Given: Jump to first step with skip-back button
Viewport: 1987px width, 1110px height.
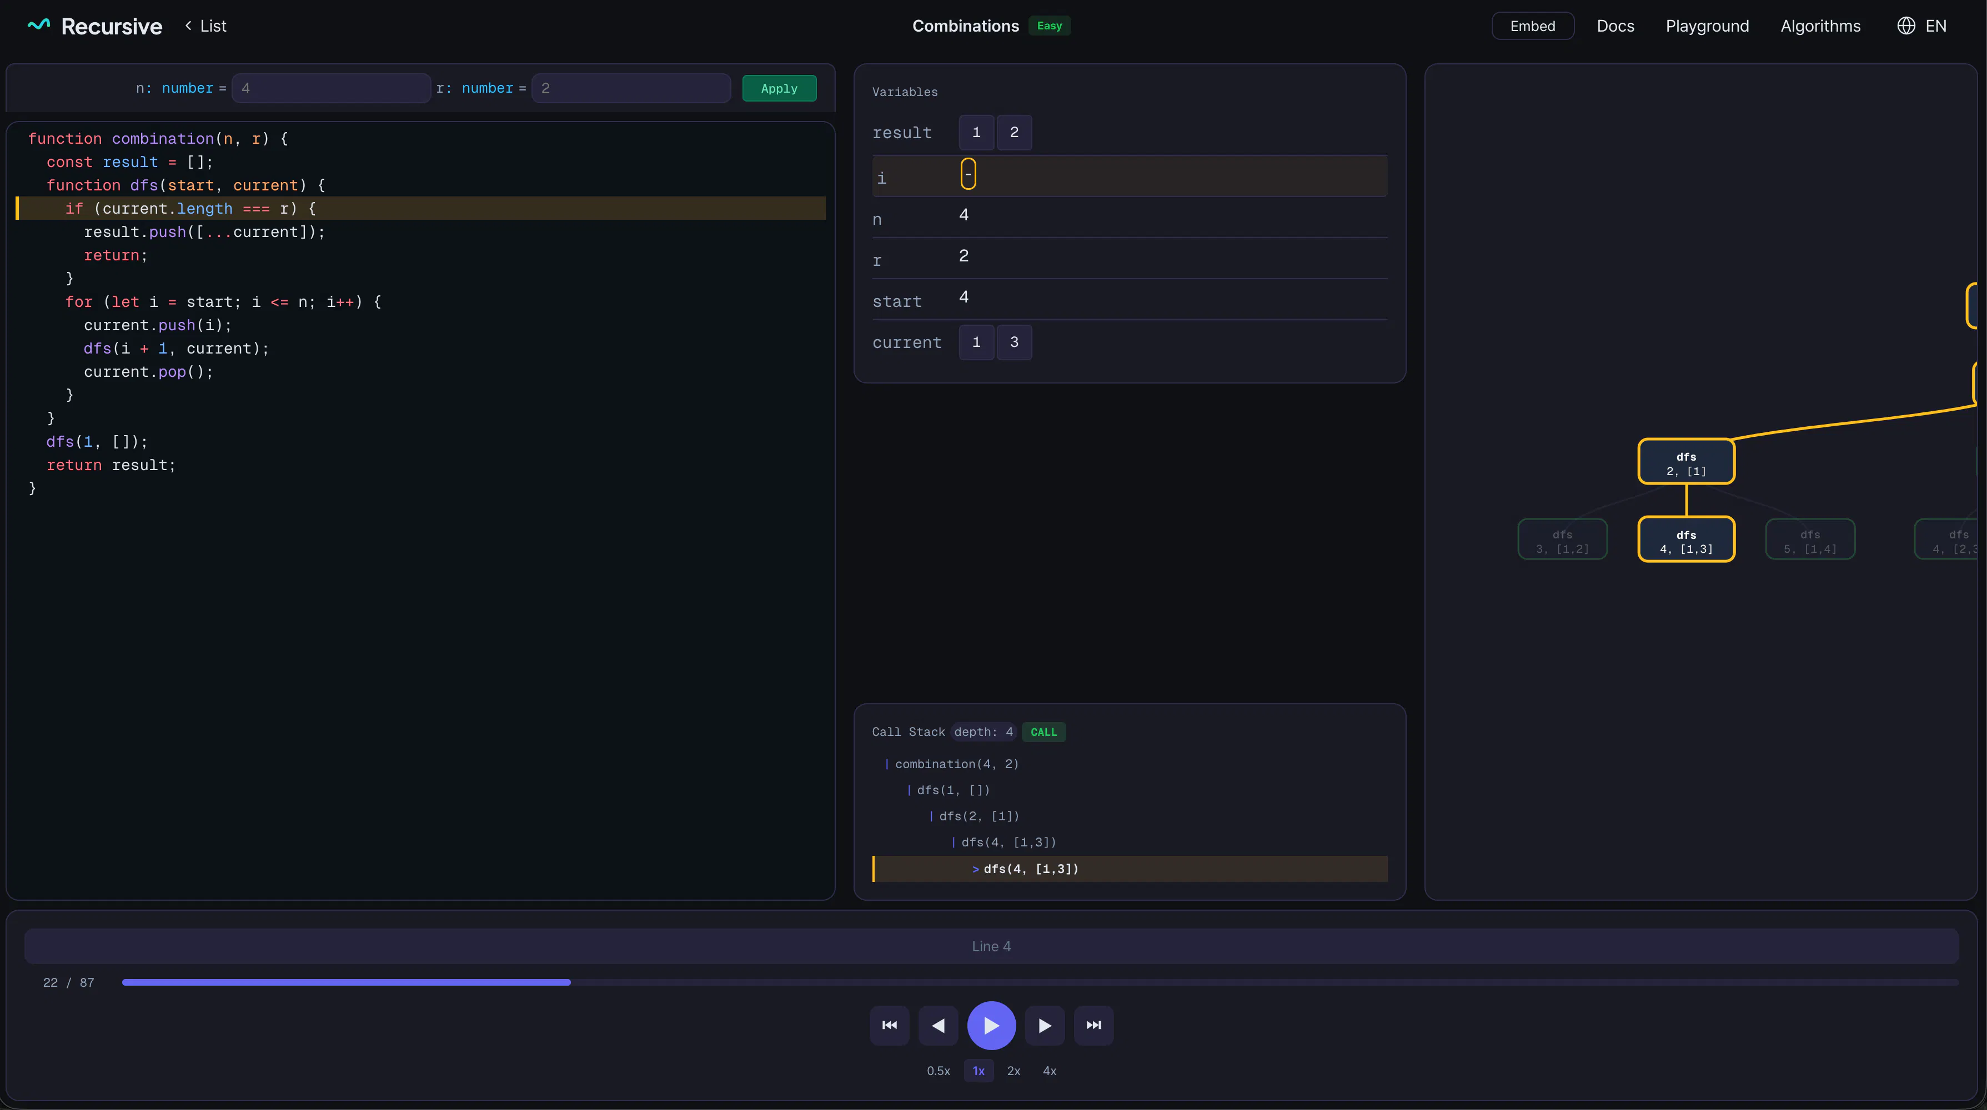Looking at the screenshot, I should 889,1025.
